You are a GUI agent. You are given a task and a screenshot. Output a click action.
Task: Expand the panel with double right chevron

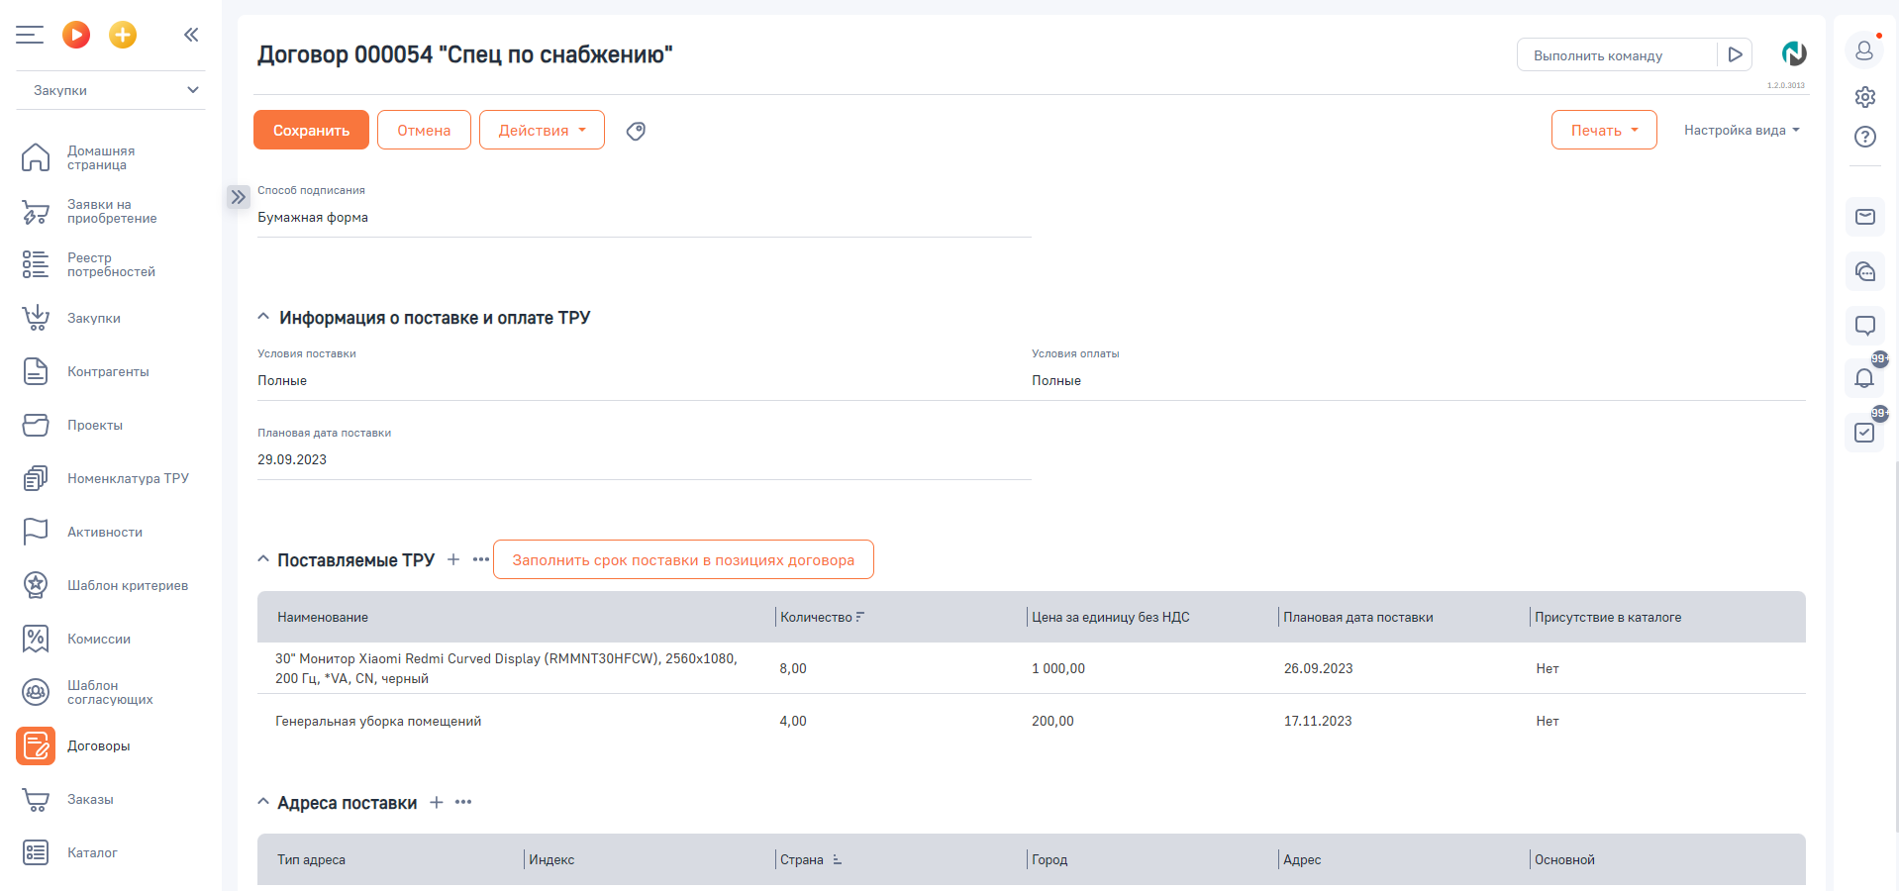[239, 197]
